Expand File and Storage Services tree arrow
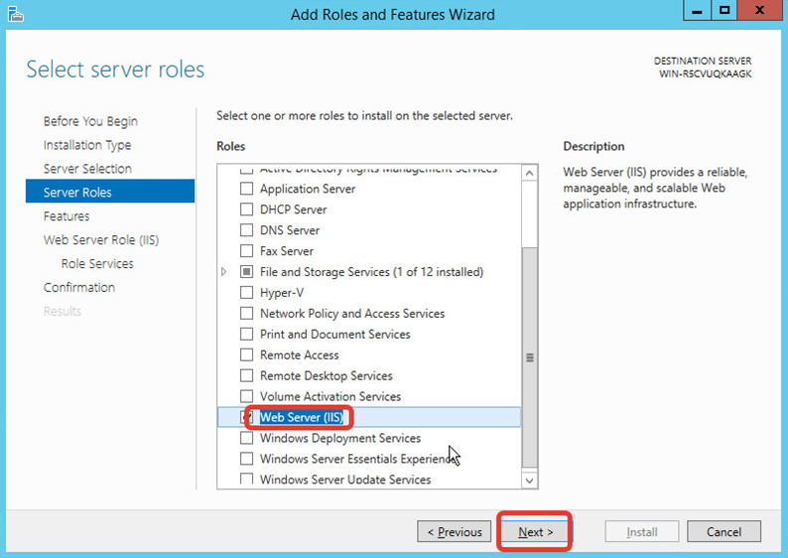Screen dimensions: 788x558 224,272
